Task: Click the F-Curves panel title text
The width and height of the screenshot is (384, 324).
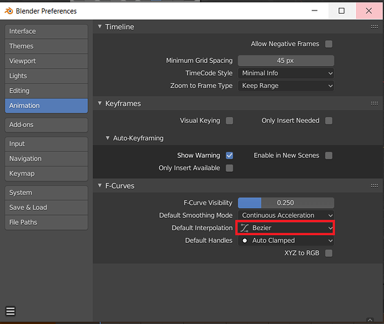Action: [120, 186]
